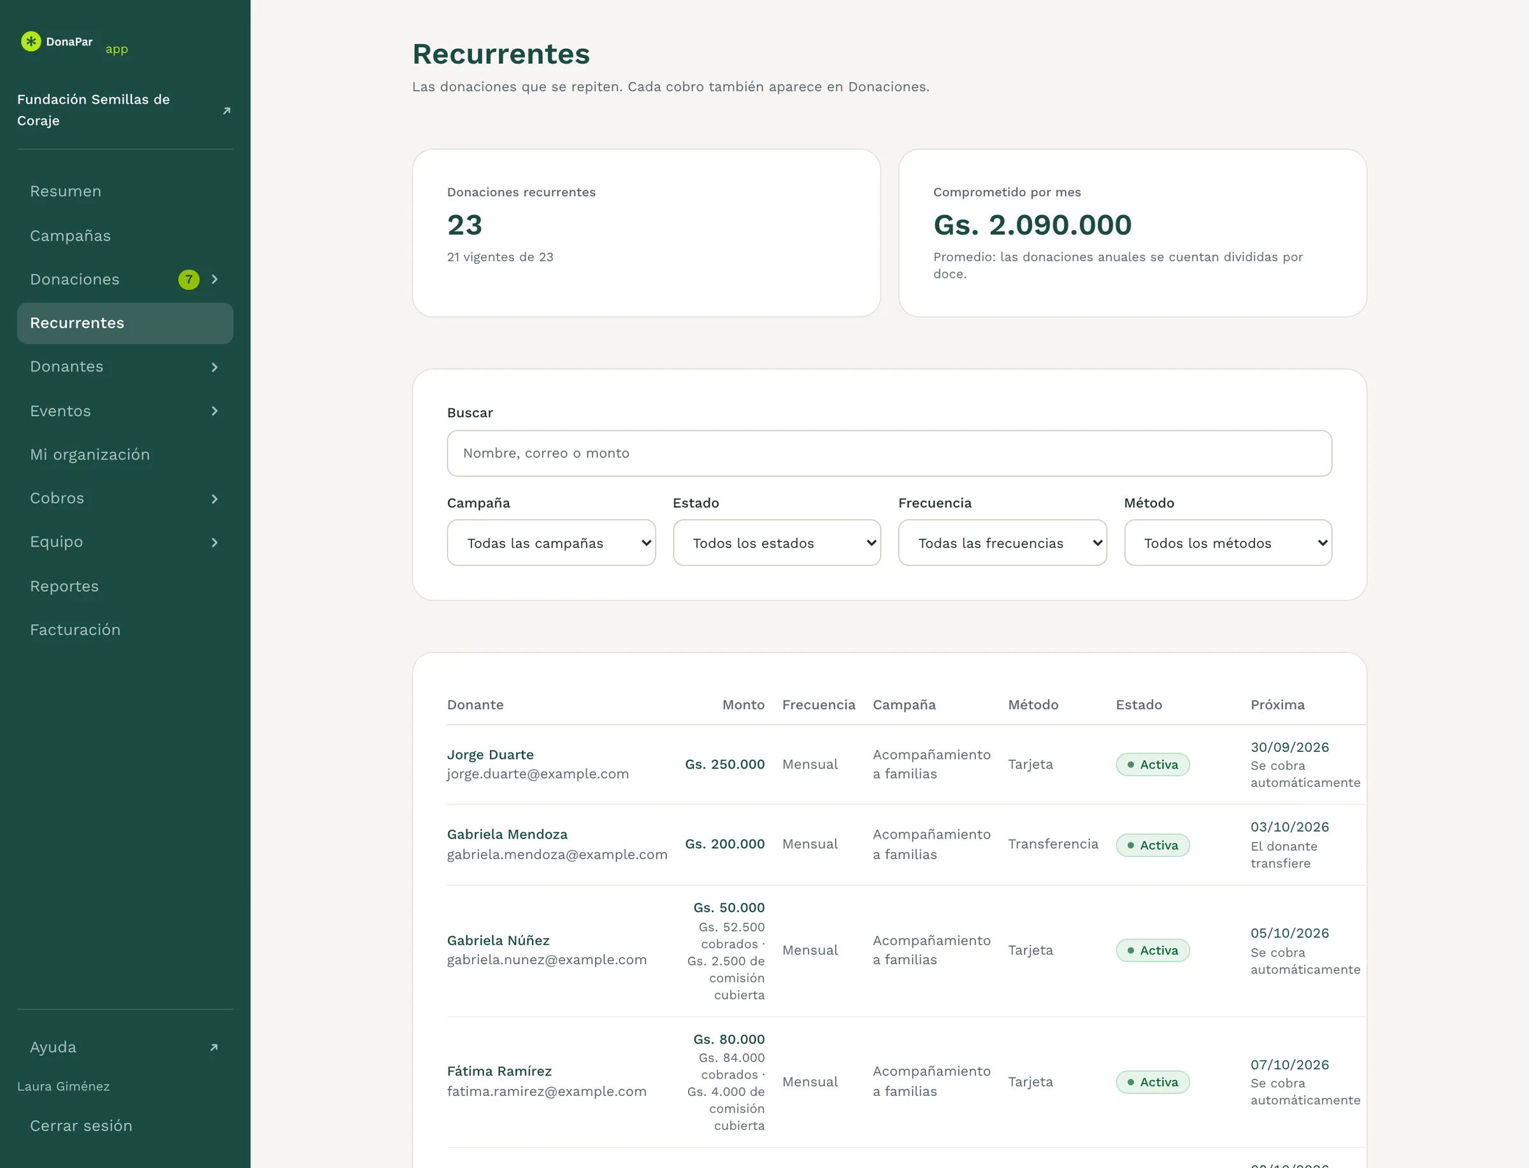Expand the Donantes submenu chevron
The width and height of the screenshot is (1529, 1168).
pos(215,367)
